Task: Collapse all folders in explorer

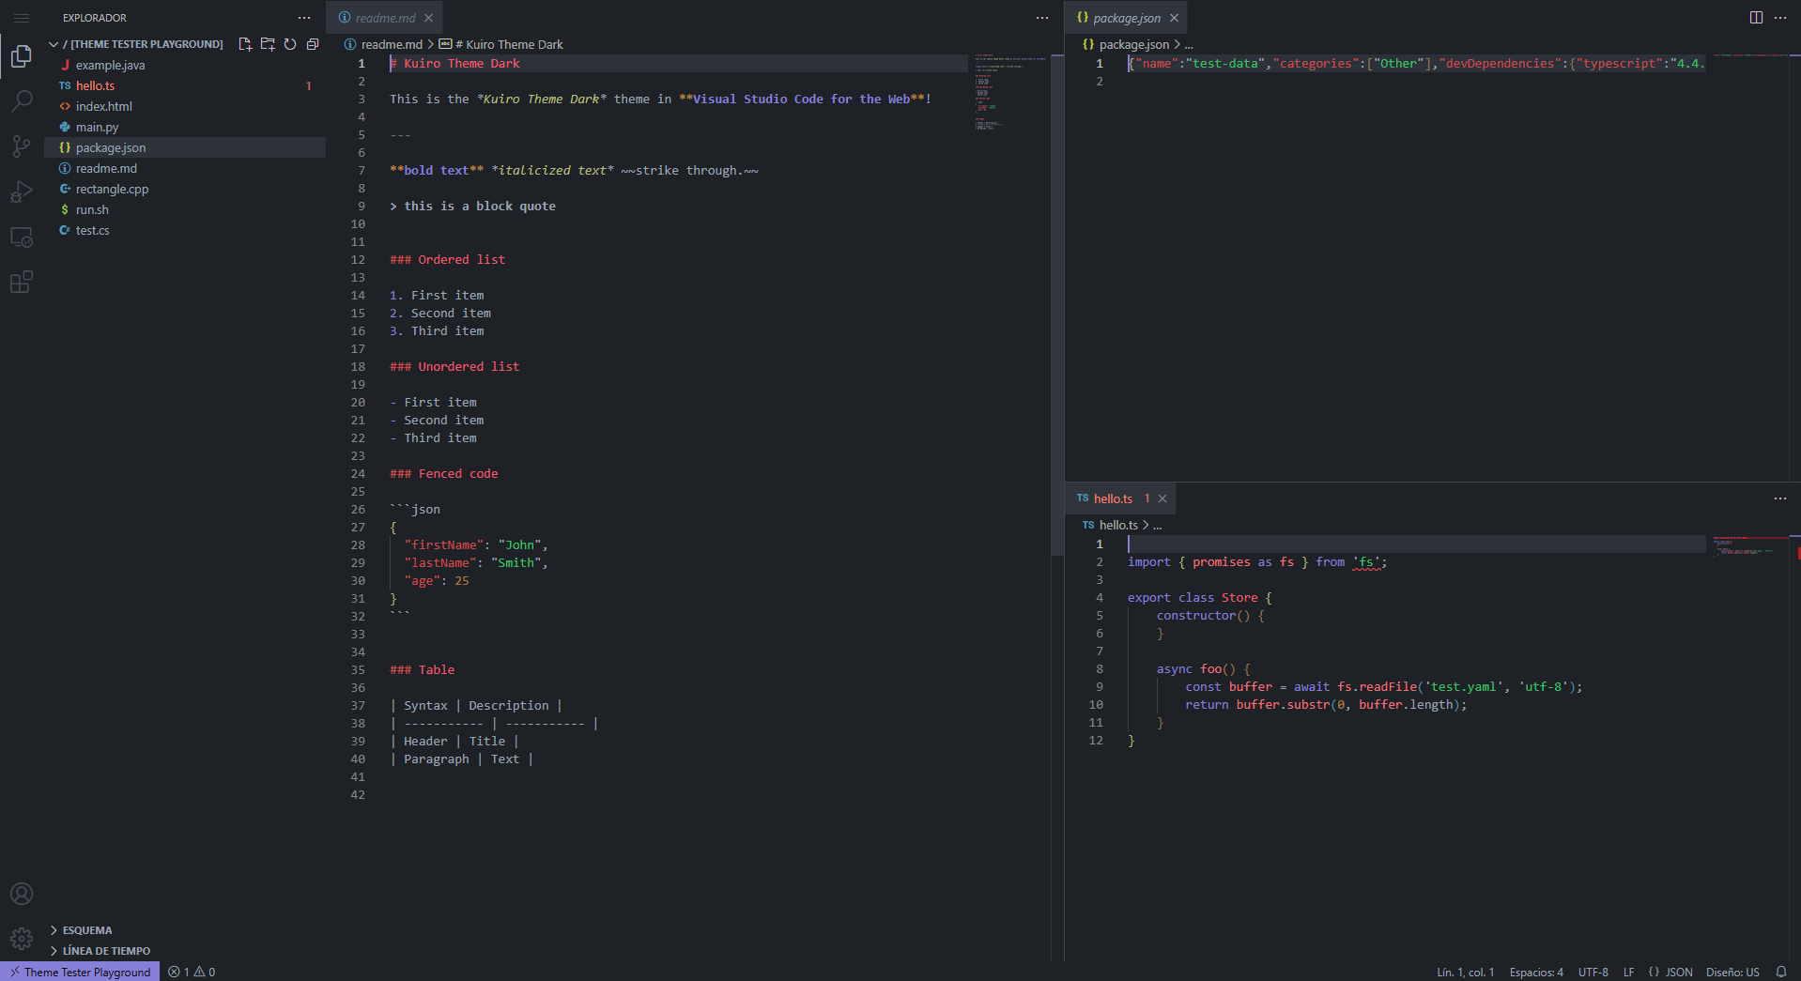Action: (313, 44)
